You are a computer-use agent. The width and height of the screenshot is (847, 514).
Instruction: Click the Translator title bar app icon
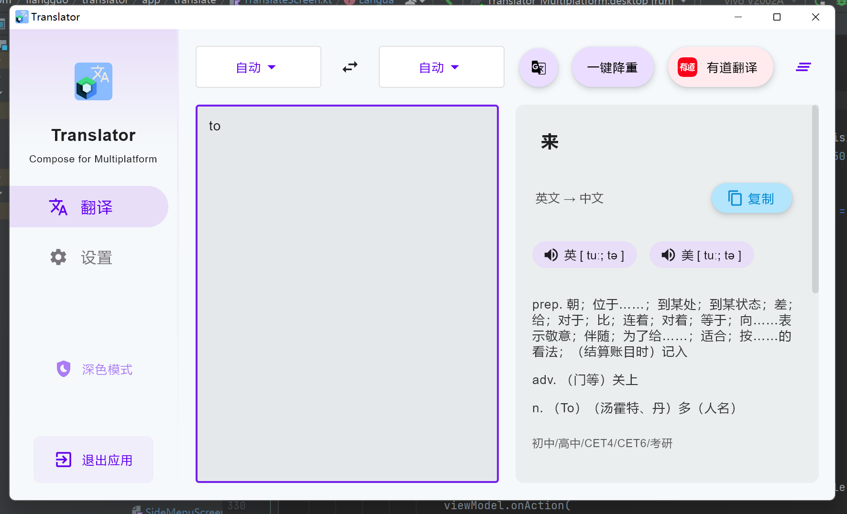coord(22,17)
